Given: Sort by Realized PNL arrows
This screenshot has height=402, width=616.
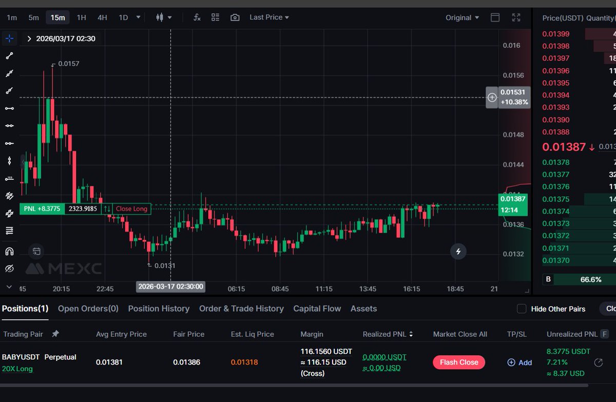Looking at the screenshot, I should (x=411, y=334).
